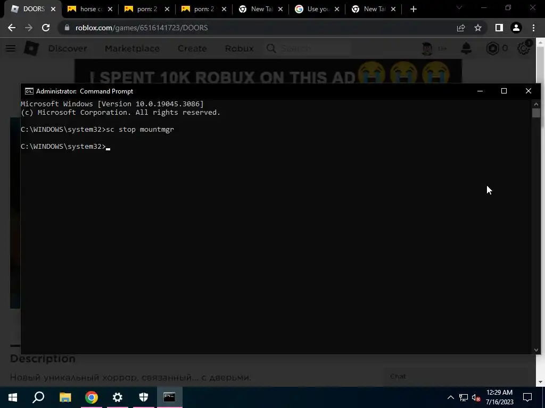Open a new tab with plus button
This screenshot has width=545, height=408.
click(x=413, y=9)
